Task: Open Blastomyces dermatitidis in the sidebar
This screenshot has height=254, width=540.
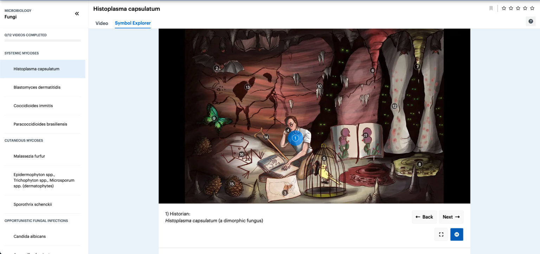Action: pyautogui.click(x=37, y=87)
